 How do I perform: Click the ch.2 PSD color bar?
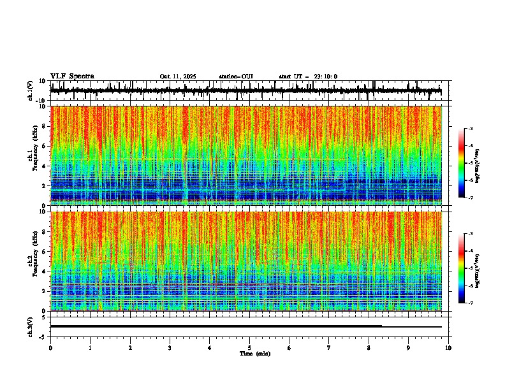[x=462, y=268]
